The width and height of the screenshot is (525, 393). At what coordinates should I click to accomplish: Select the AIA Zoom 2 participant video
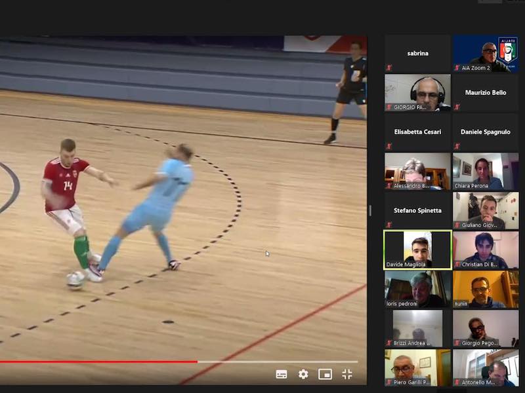pos(486,54)
